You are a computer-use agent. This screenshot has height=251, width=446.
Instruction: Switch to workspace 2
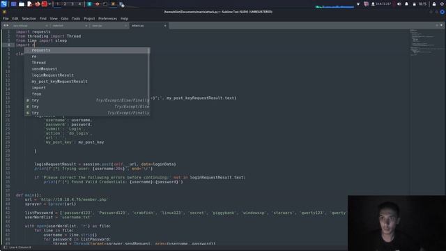(65, 4)
